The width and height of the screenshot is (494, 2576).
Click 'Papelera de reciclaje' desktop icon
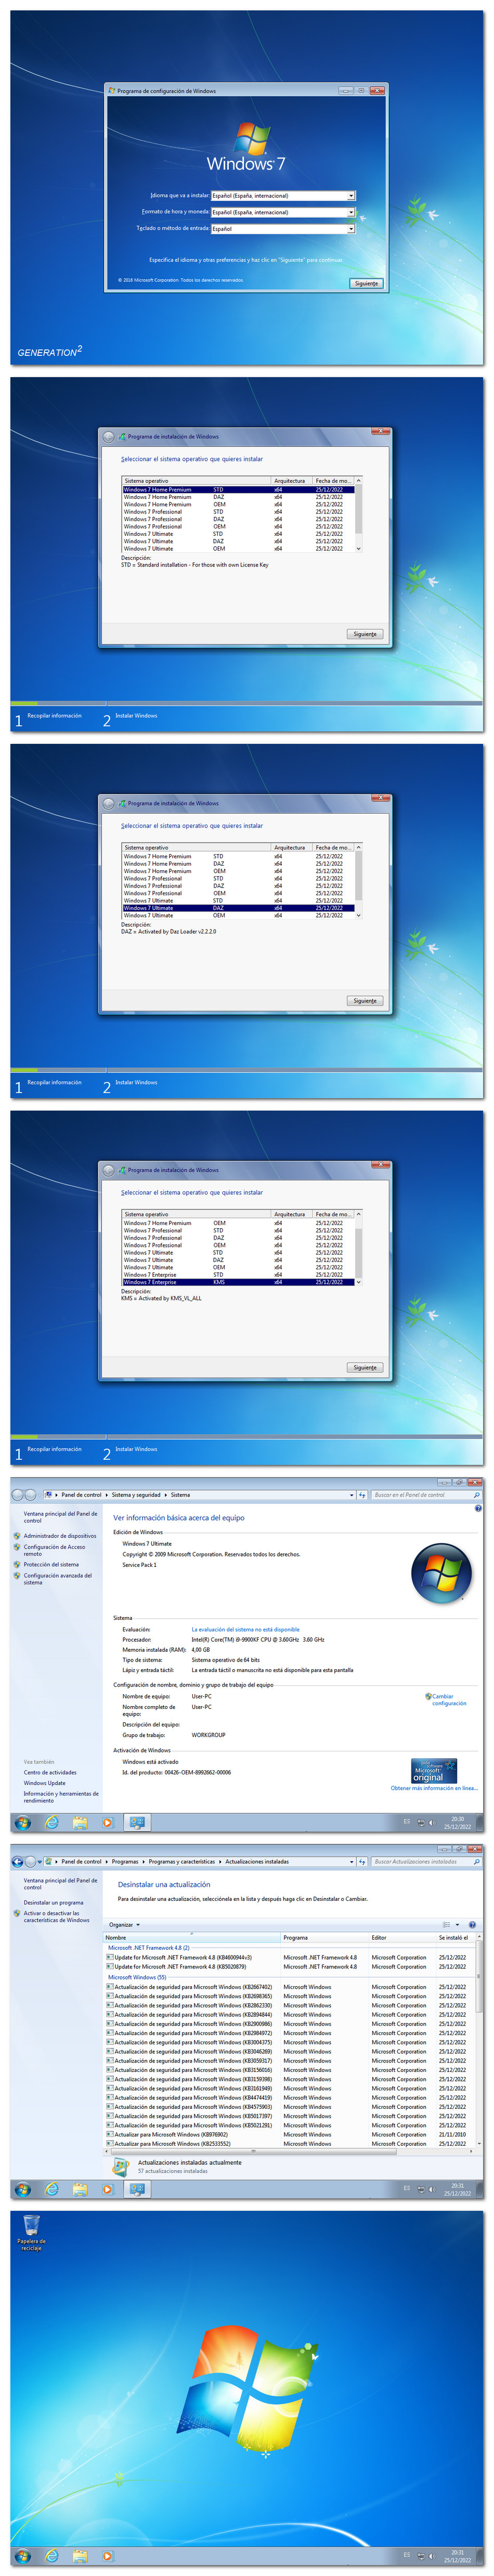click(x=32, y=2232)
